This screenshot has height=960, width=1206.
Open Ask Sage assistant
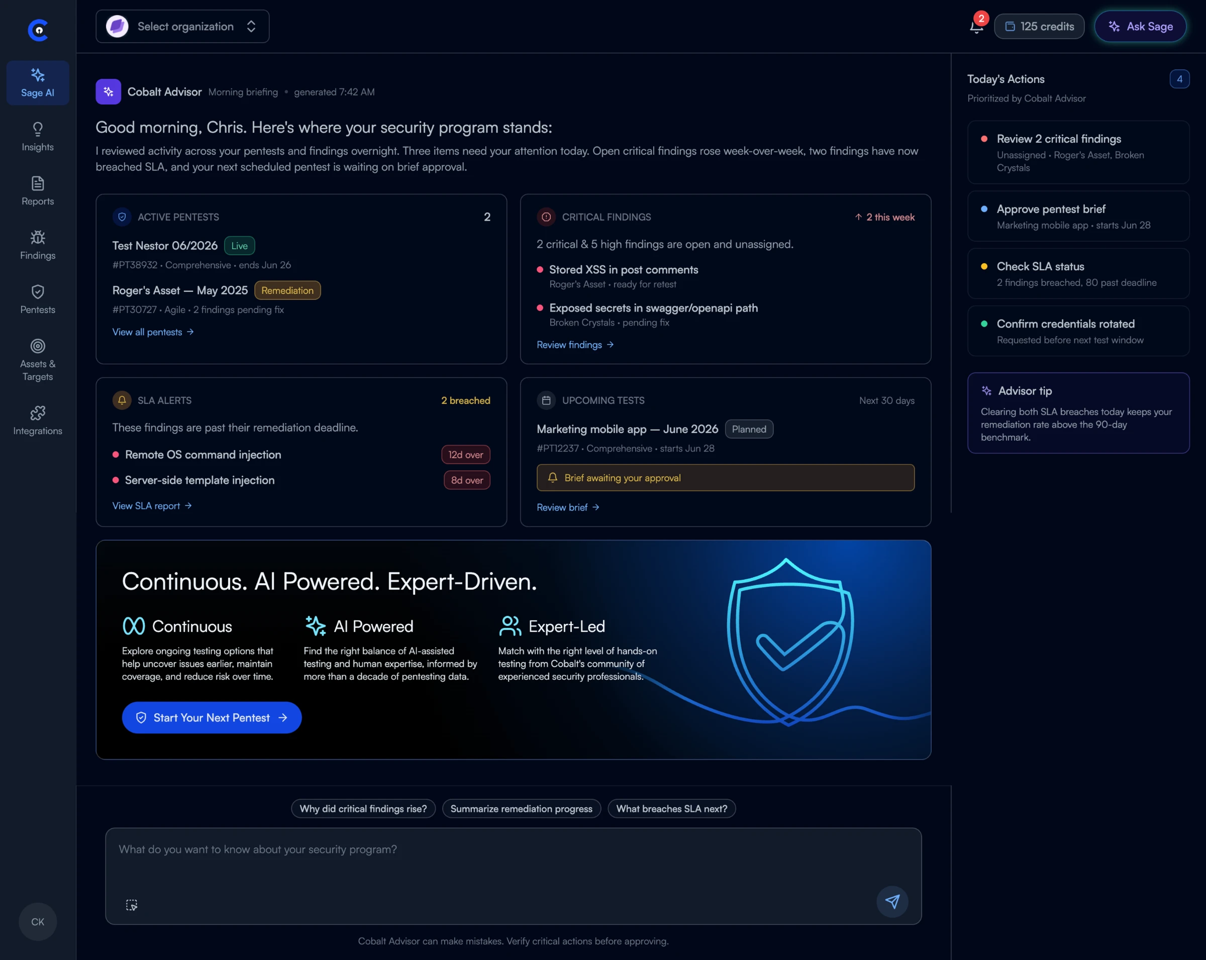[x=1140, y=26]
